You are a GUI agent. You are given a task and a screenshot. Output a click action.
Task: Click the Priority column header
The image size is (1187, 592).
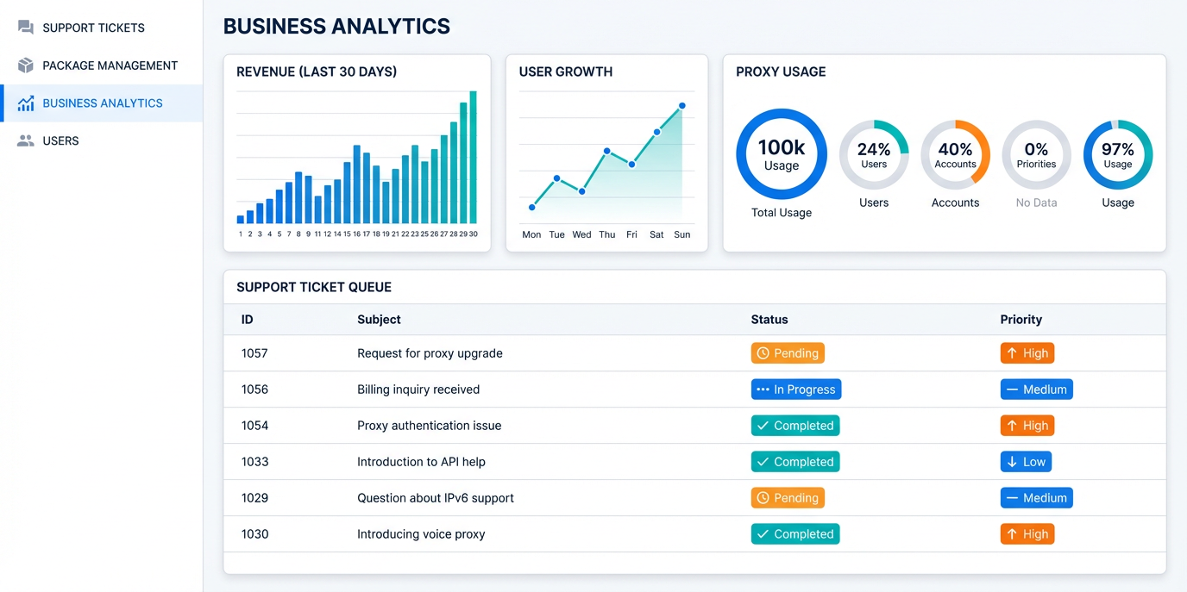click(1021, 320)
